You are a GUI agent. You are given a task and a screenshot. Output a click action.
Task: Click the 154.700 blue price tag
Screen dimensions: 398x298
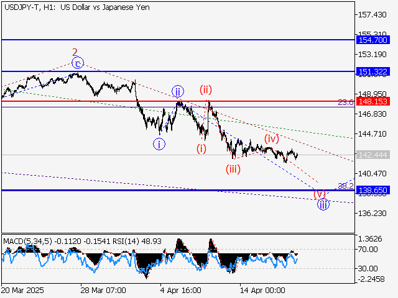click(x=374, y=39)
